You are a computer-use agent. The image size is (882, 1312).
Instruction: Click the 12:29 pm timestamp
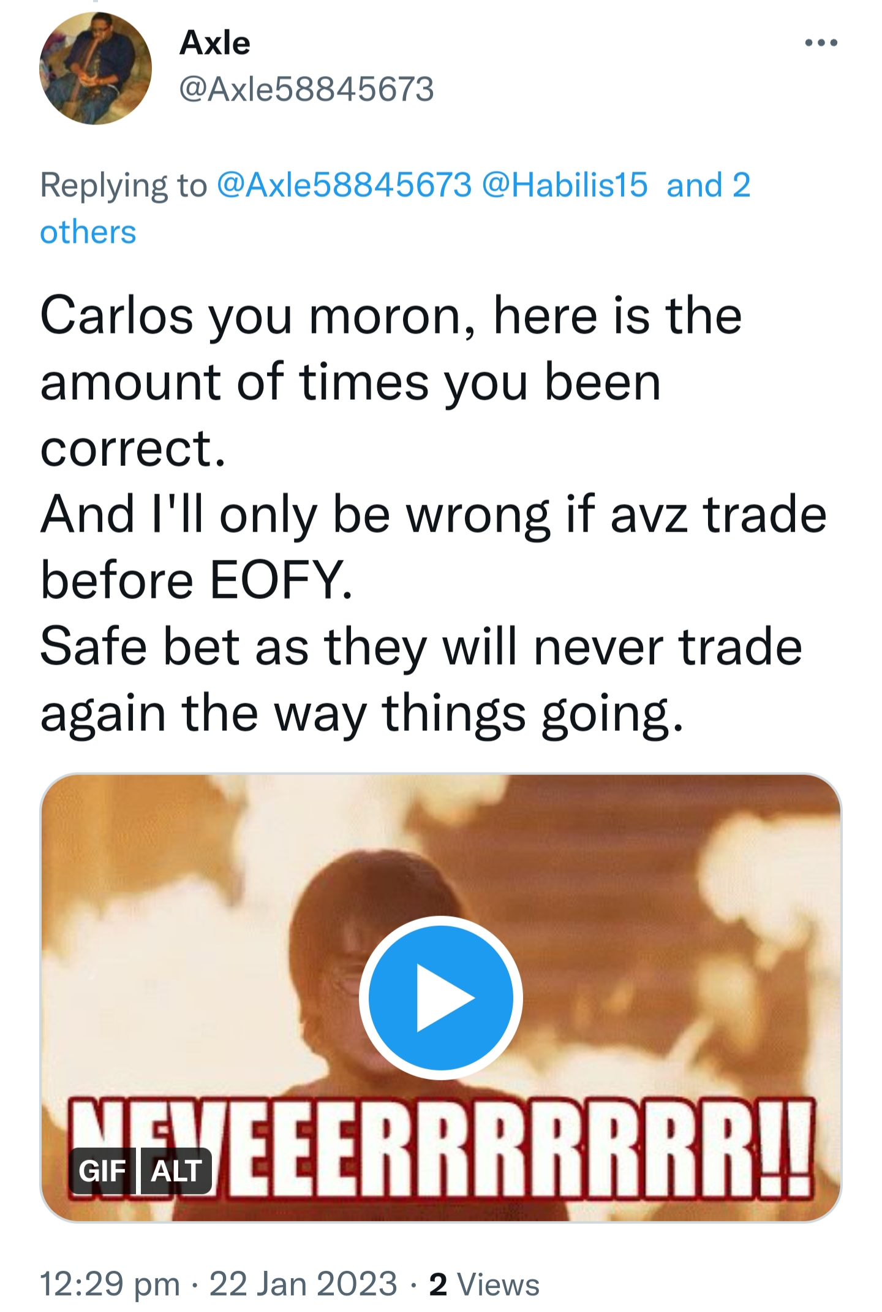coord(110,1284)
